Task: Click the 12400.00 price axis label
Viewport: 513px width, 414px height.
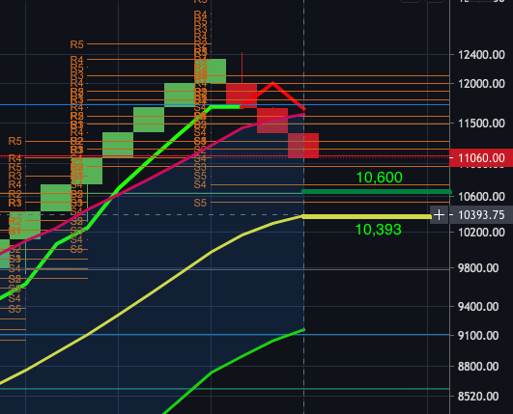Action: [x=481, y=55]
